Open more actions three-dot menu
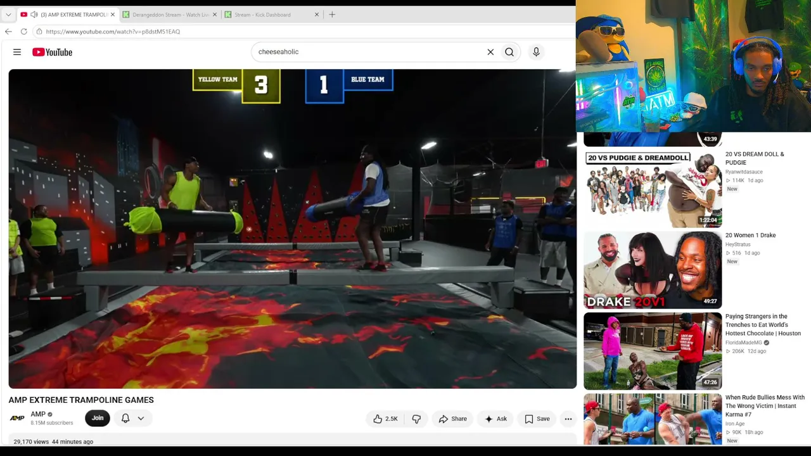Viewport: 811px width, 456px height. click(x=568, y=419)
